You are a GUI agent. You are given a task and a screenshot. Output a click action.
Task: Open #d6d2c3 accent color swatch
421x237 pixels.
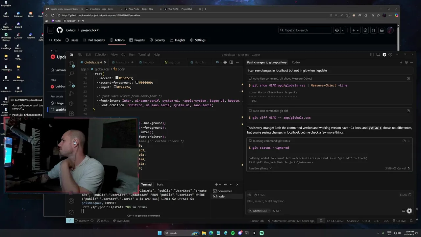click(x=117, y=78)
